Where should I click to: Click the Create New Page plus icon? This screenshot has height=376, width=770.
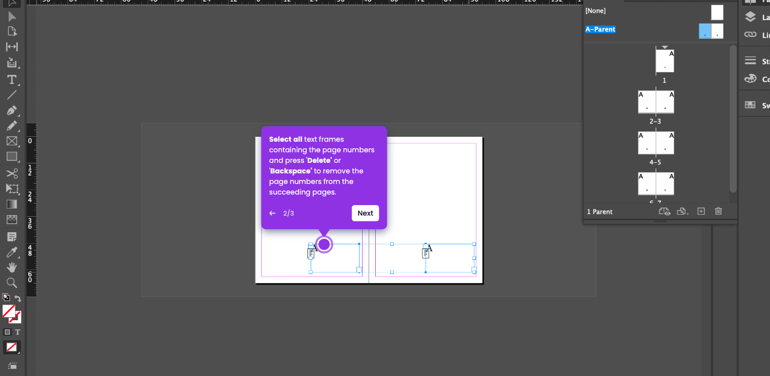tap(701, 212)
